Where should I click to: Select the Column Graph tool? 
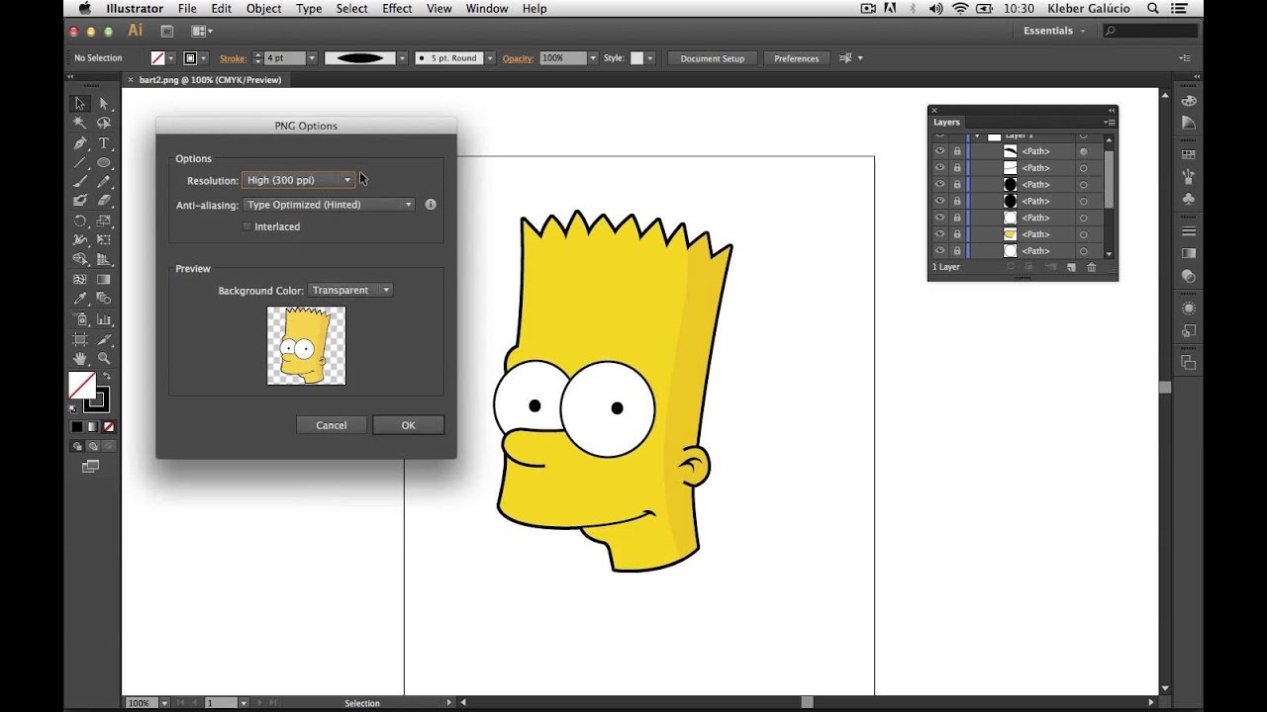(104, 319)
